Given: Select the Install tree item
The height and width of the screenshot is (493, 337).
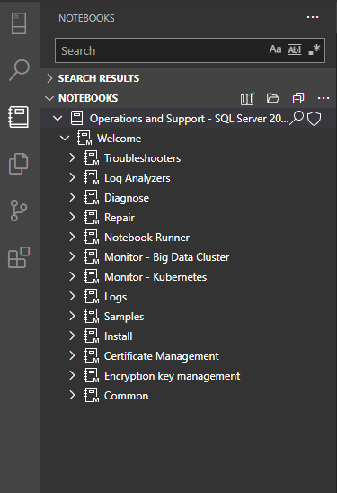Looking at the screenshot, I should point(118,336).
